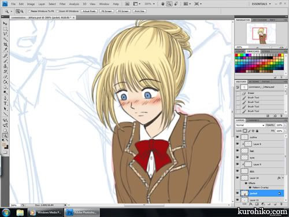
Task: Create new adjustment layer
Action: click(x=263, y=204)
